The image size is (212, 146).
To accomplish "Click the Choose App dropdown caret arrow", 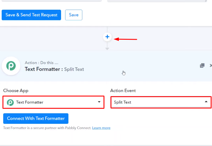I will coord(99,102).
